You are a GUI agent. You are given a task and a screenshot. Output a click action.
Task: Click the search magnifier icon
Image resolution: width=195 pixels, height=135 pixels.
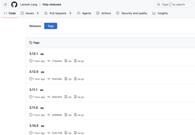coord(159,5)
